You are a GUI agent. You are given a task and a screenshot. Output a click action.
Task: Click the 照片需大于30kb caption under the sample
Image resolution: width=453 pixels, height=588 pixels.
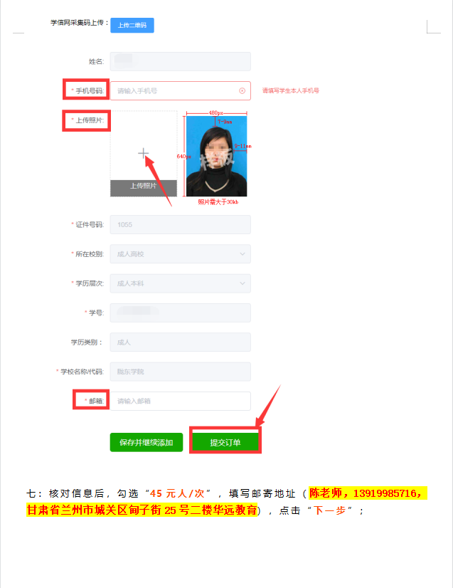[x=218, y=201]
